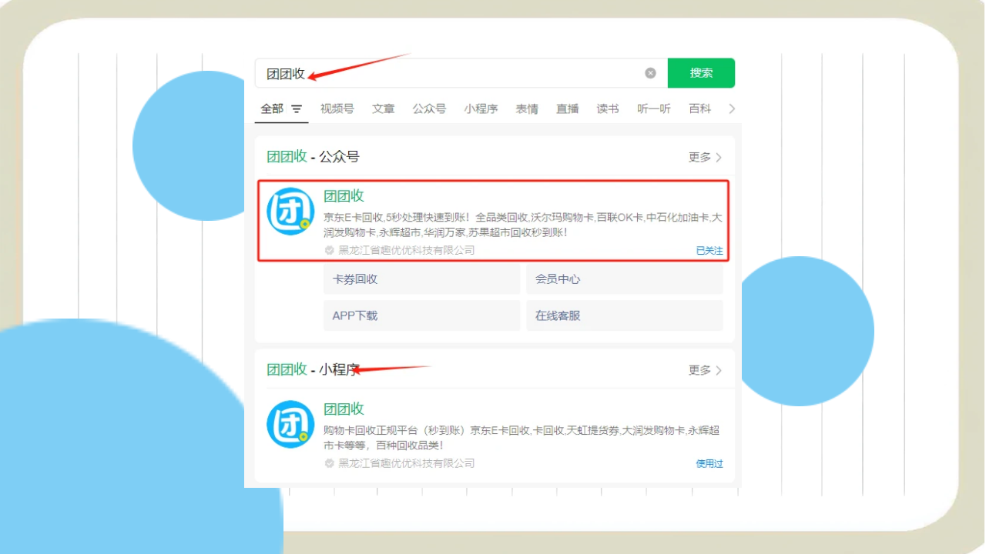Click the 团团收 - 公众号 section heading
Image resolution: width=986 pixels, height=554 pixels.
pyautogui.click(x=314, y=157)
